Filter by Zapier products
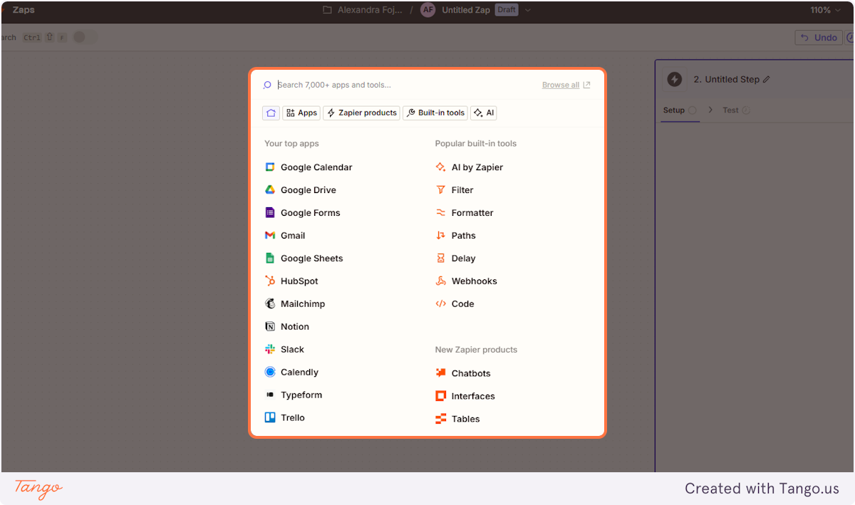 click(361, 113)
